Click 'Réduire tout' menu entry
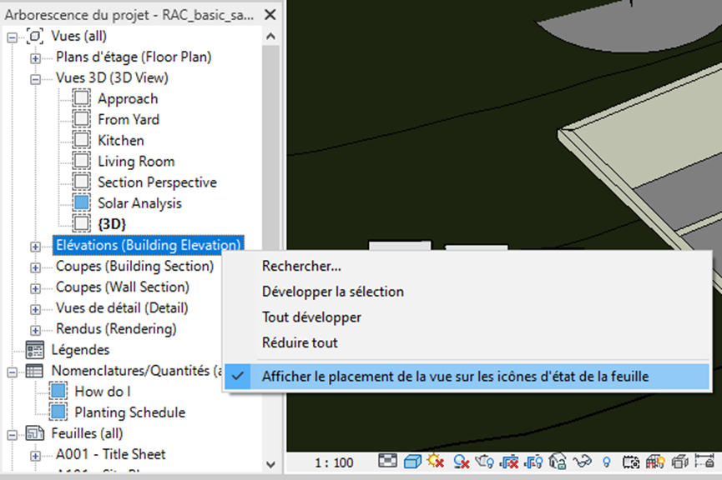The width and height of the screenshot is (722, 480). pos(300,342)
